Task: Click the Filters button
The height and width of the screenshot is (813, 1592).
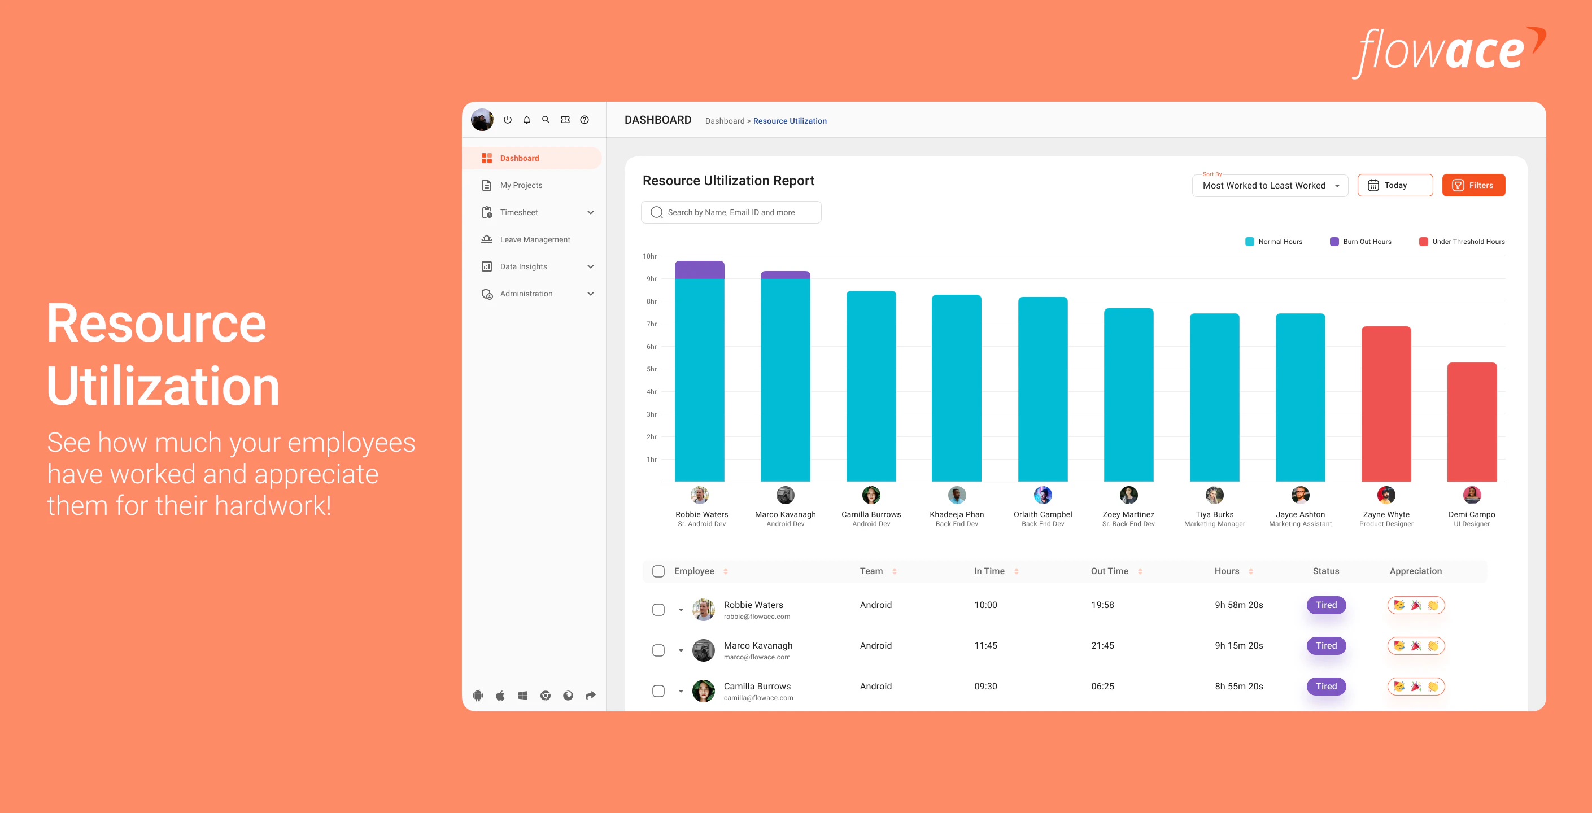Action: click(x=1473, y=185)
